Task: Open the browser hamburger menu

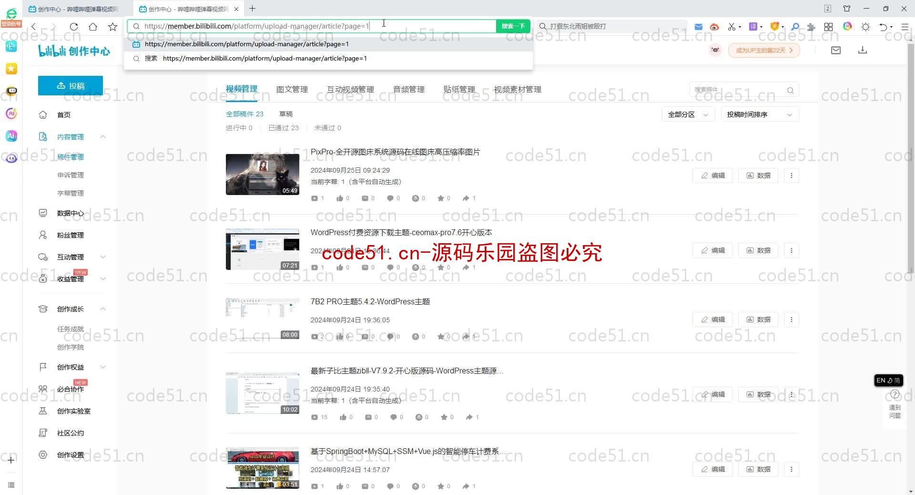Action: pos(905,27)
